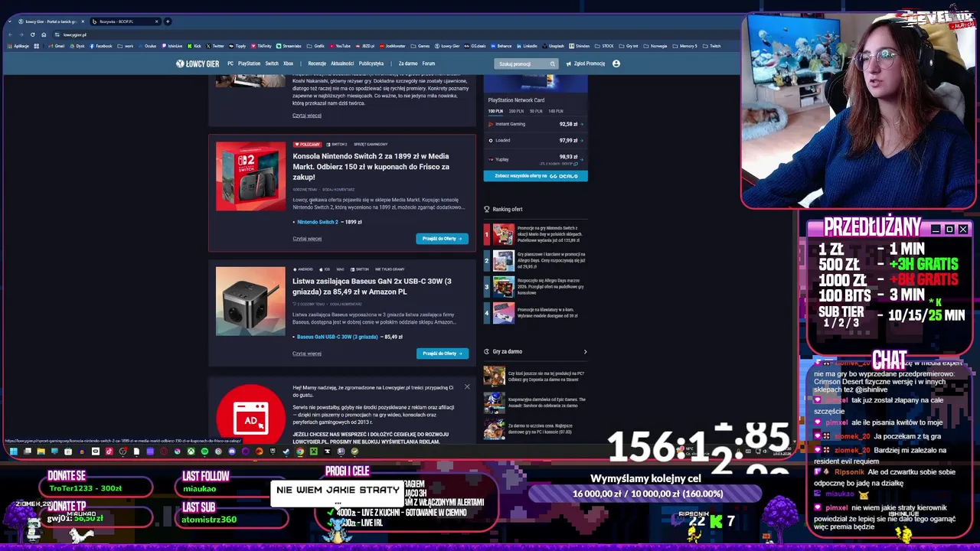Switch to the Rozrywka - BOOP.PL tab
Viewport: 980px width, 551px height.
[126, 21]
